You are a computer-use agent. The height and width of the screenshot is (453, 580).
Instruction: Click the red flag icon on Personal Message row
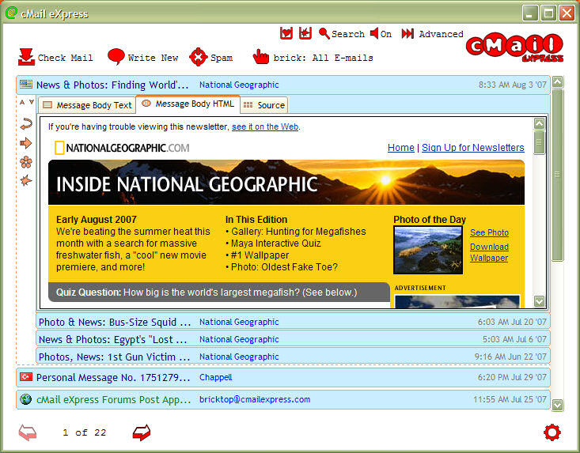(26, 377)
